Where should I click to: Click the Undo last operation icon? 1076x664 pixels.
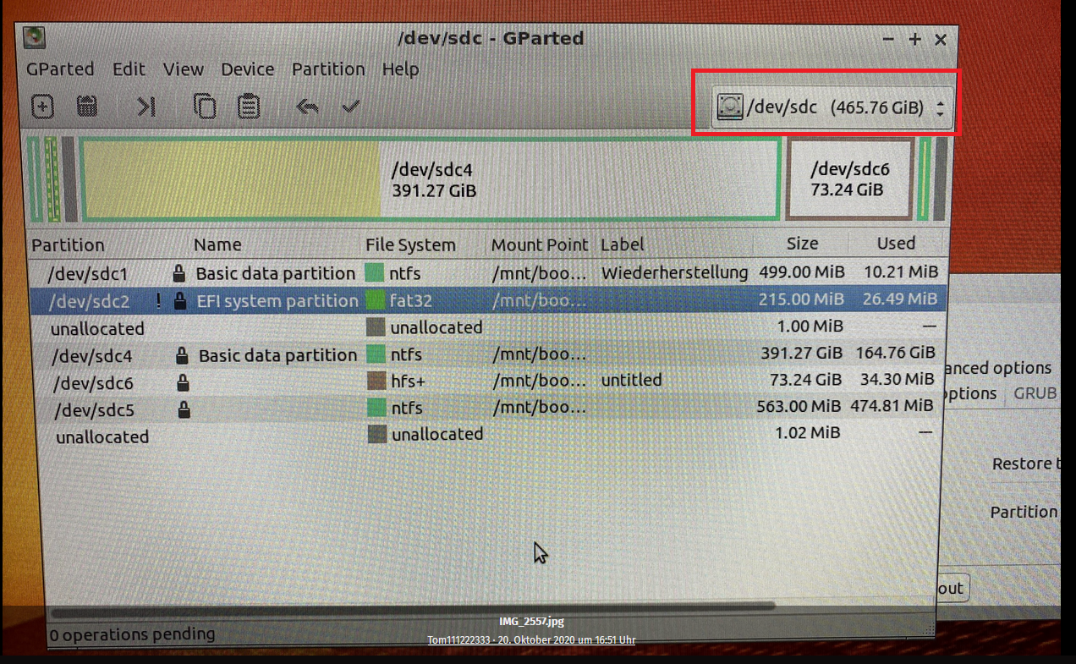tap(307, 107)
